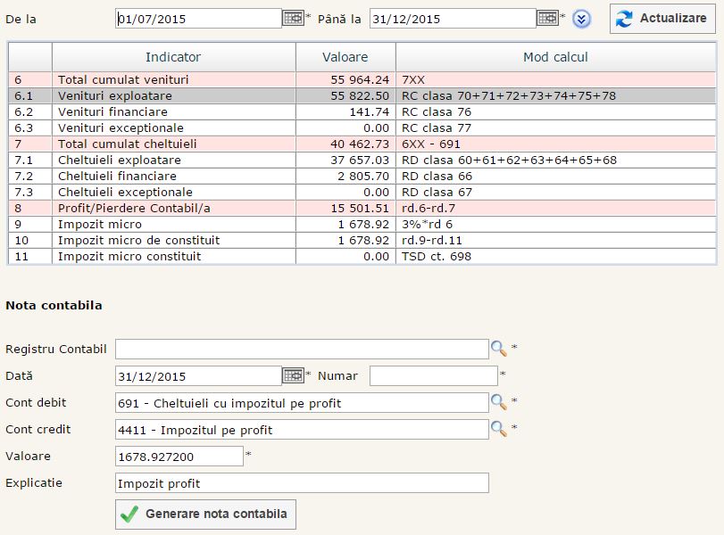Click the 'De la' date input field

tap(198, 19)
